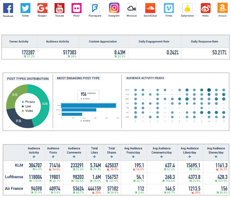
Task: Select the Daily Response Rate header
Action: tap(204, 42)
